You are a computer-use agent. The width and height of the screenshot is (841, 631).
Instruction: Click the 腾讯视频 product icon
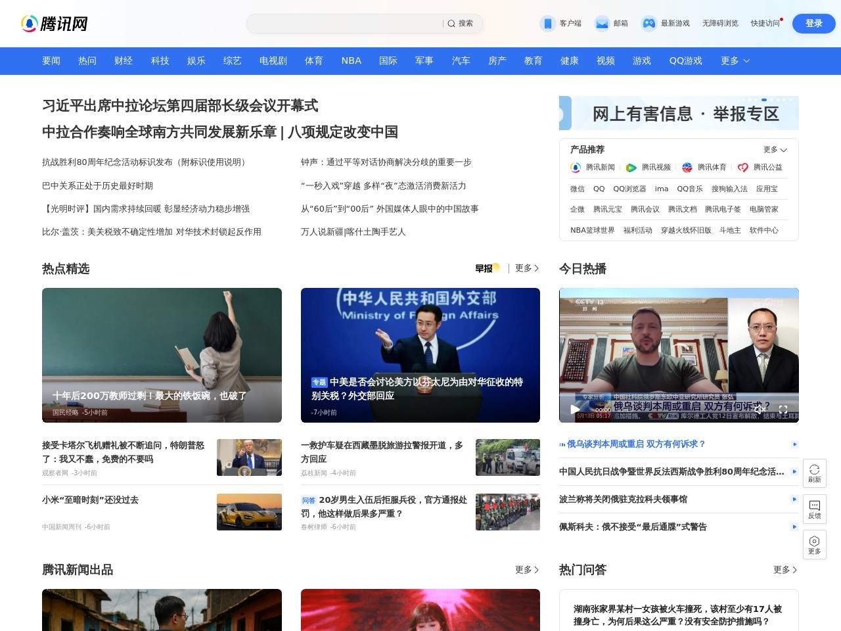[631, 168]
